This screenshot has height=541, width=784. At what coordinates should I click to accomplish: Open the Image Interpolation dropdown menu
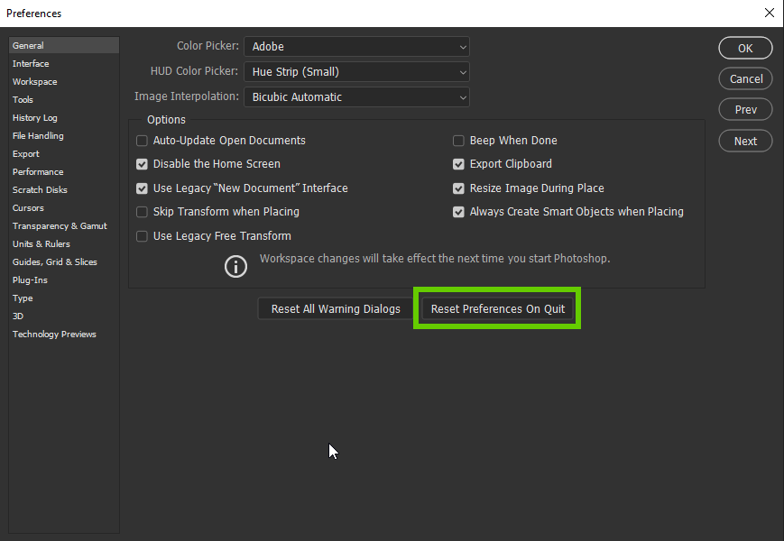click(x=356, y=96)
